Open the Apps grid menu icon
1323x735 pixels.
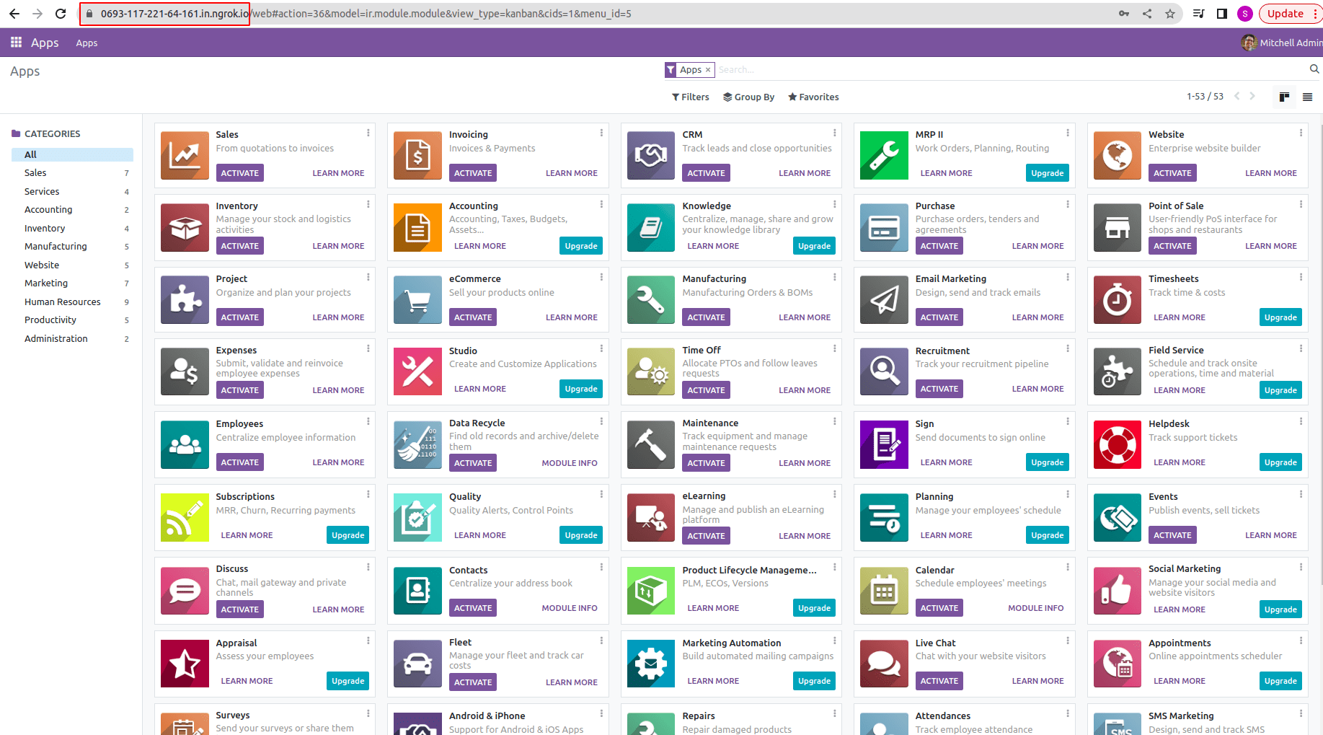coord(16,43)
